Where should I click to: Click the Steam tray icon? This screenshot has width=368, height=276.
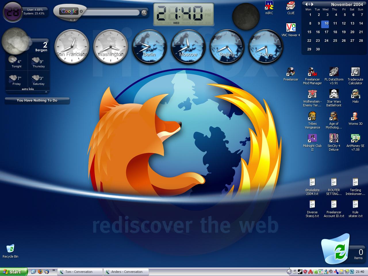(x=300, y=272)
